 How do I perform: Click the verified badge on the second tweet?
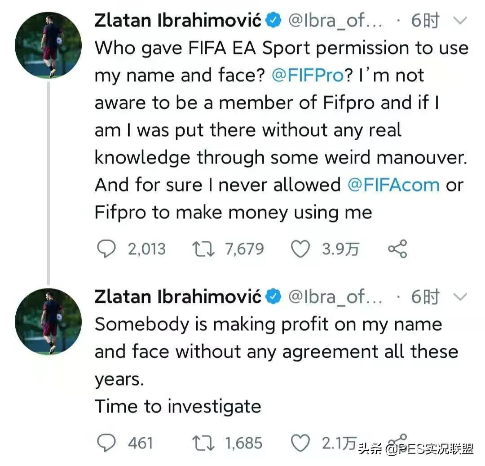point(274,297)
